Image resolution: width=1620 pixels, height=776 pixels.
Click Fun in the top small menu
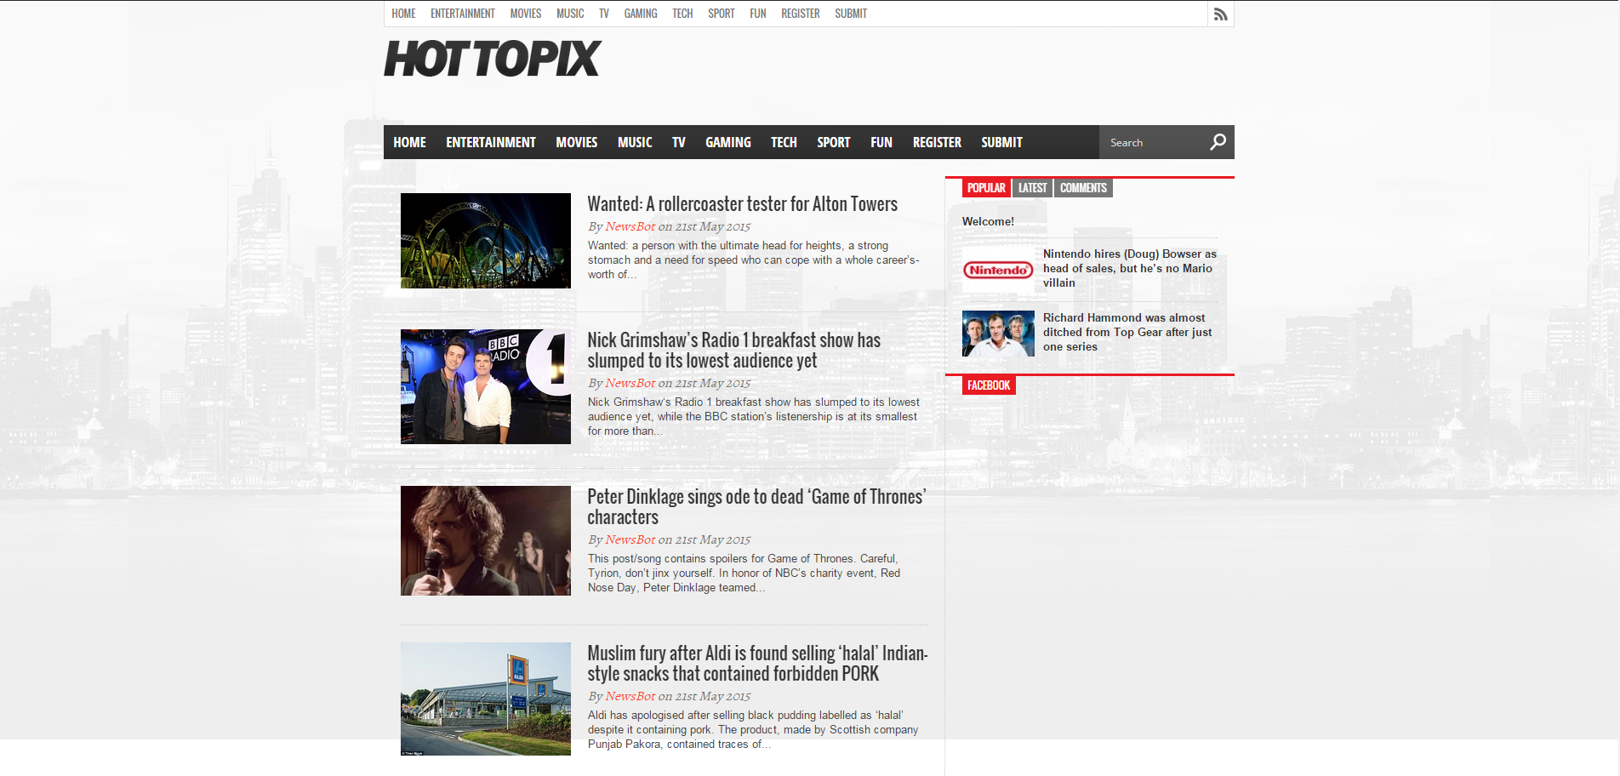click(758, 14)
